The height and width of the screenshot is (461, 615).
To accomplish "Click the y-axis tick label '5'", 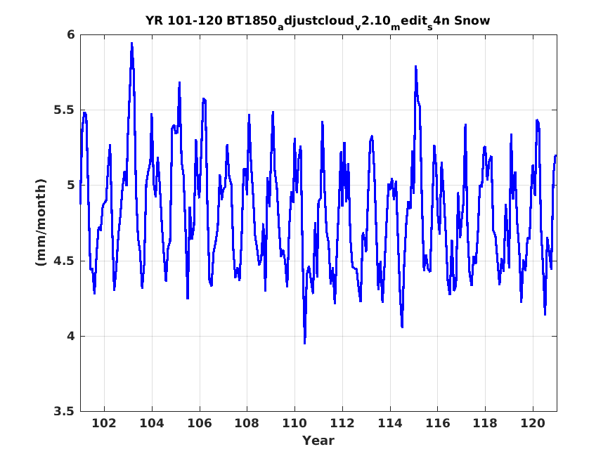I will [x=70, y=185].
